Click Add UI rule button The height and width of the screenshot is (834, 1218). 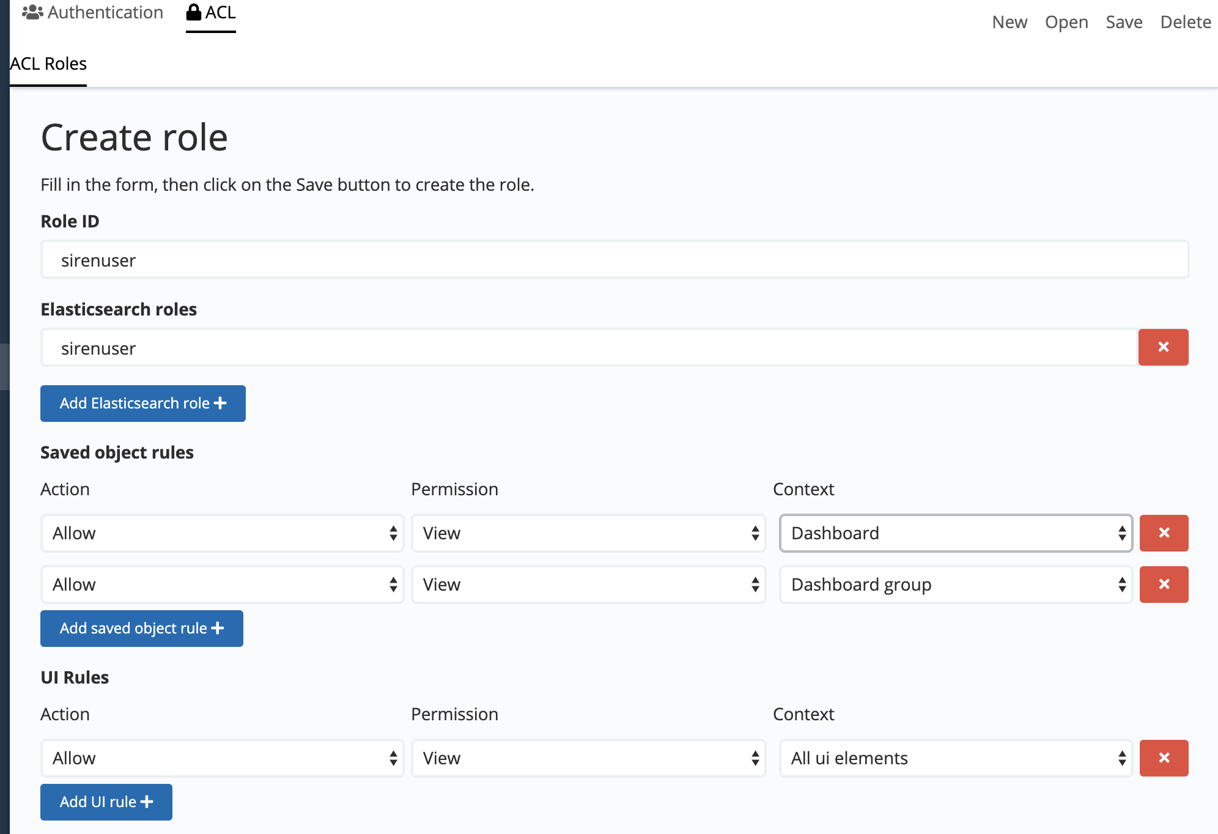106,802
